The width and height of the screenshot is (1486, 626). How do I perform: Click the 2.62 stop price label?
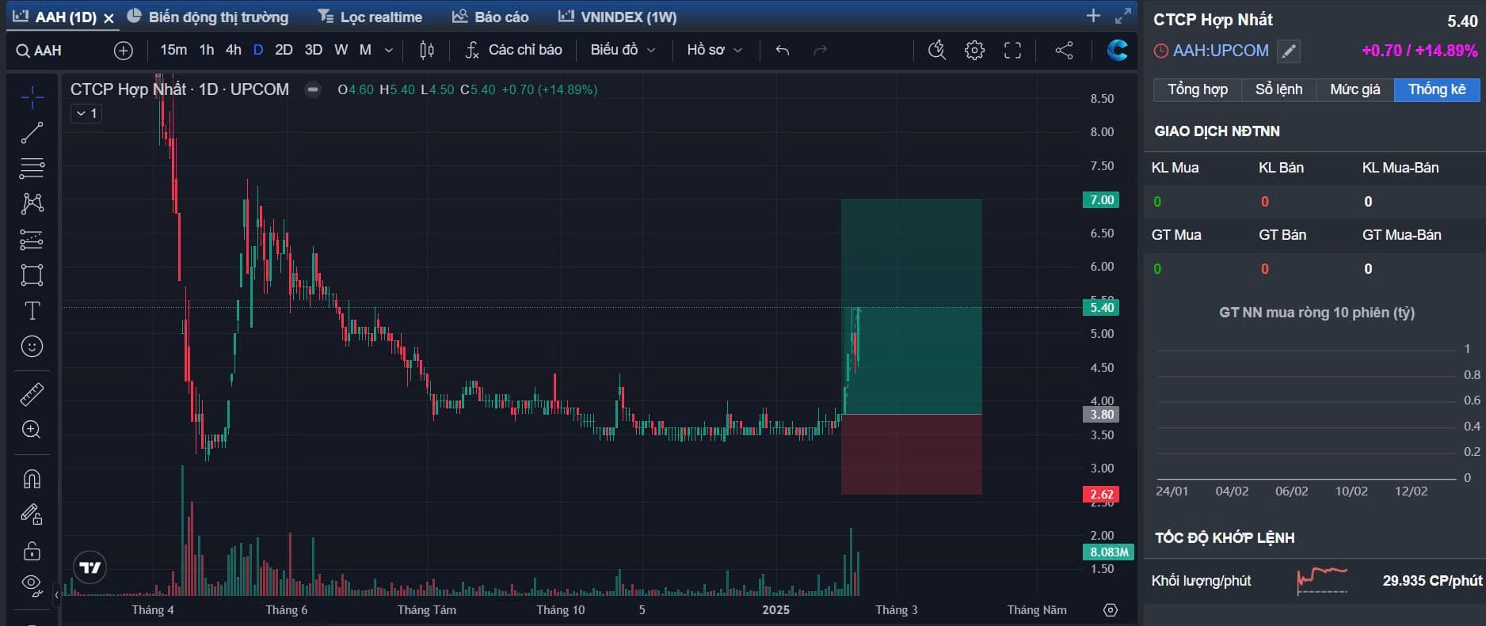(x=1101, y=495)
